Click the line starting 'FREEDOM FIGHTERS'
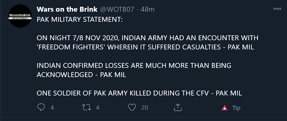The width and height of the screenshot is (287, 121). (145, 47)
